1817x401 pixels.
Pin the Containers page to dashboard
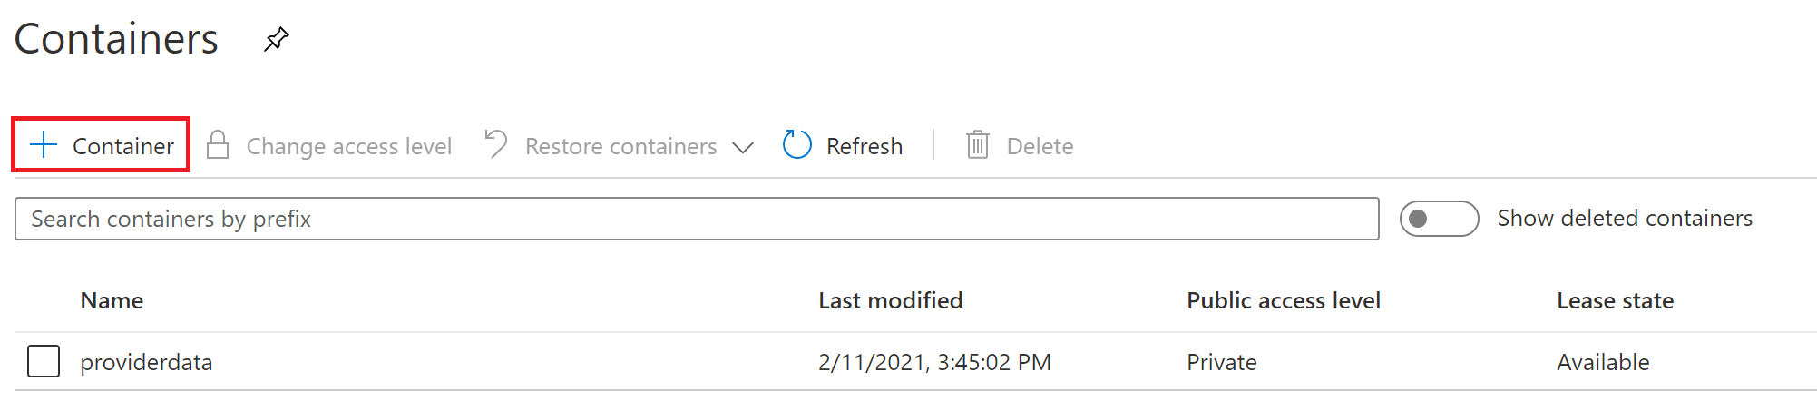(x=277, y=39)
